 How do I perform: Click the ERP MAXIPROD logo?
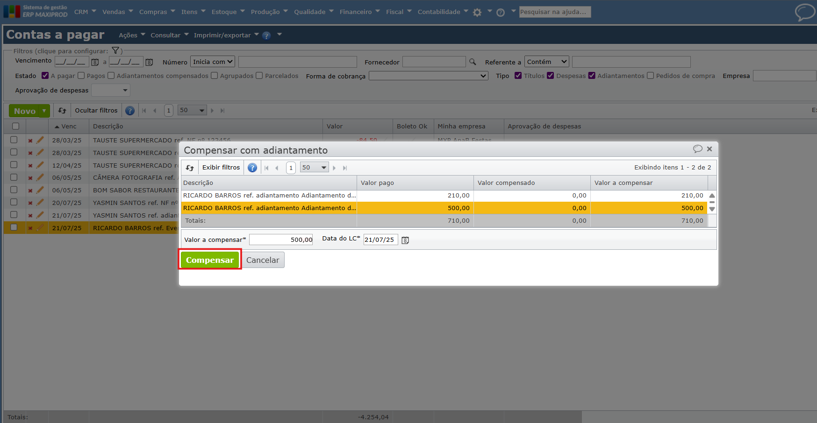[36, 11]
